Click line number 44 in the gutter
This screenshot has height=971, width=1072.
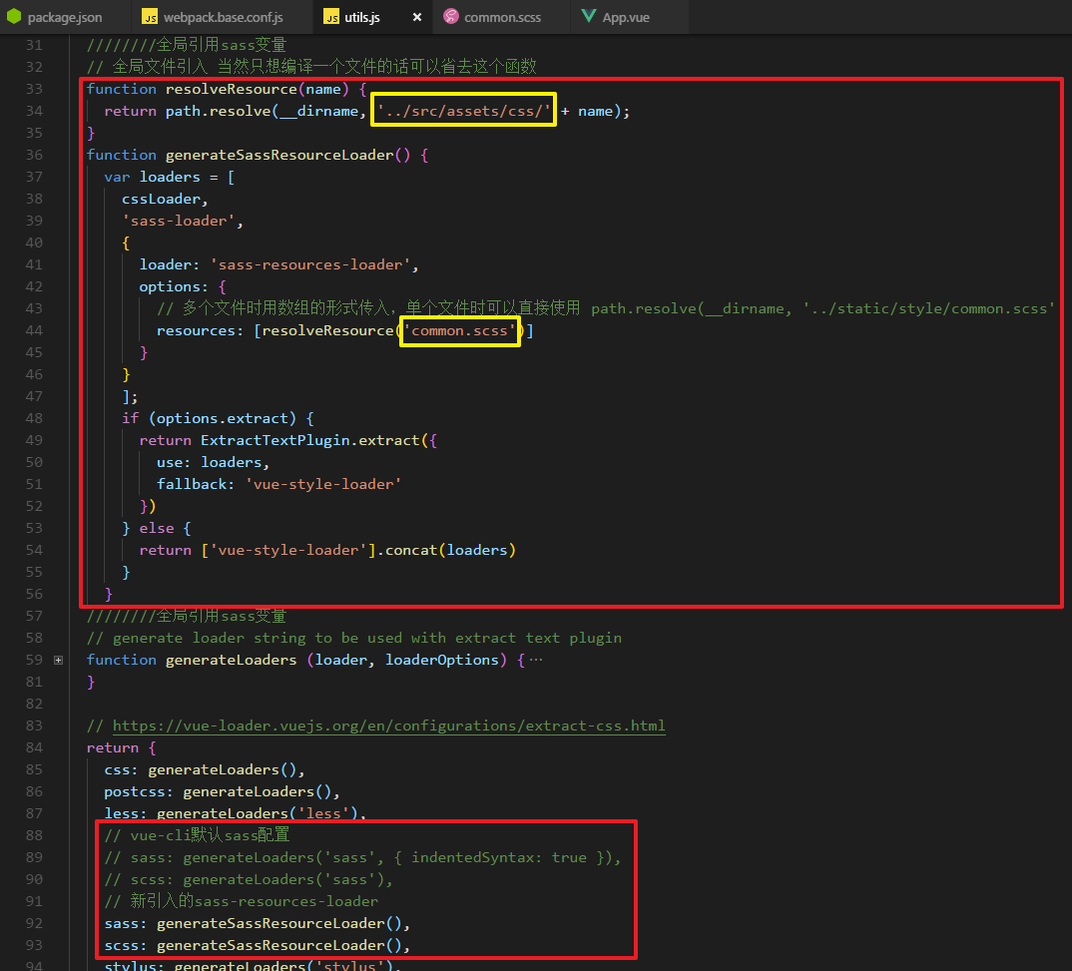[x=34, y=330]
